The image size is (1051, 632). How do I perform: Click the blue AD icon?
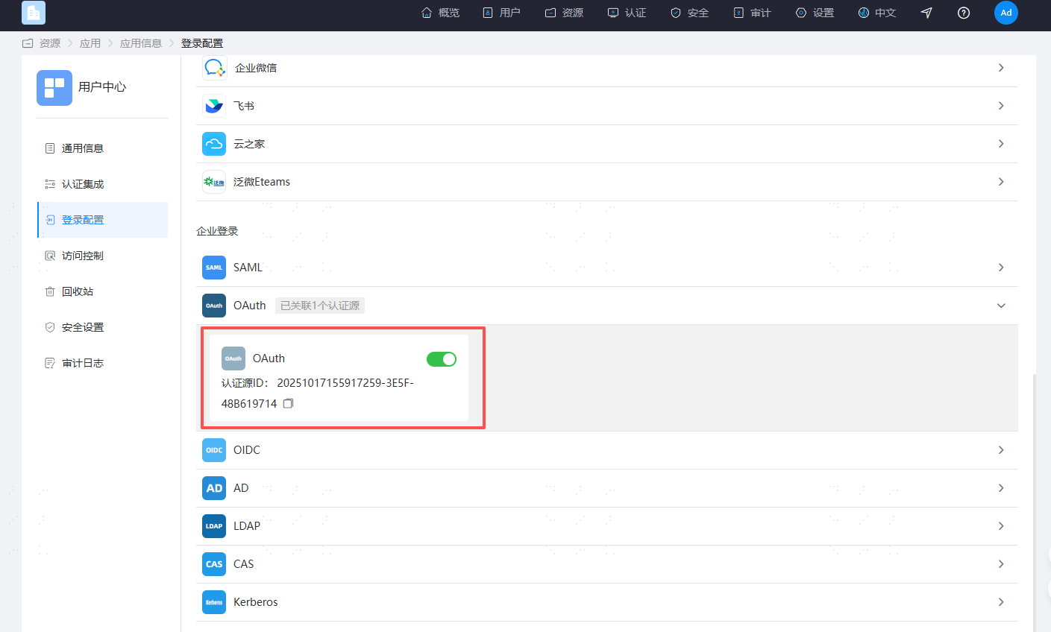[214, 488]
